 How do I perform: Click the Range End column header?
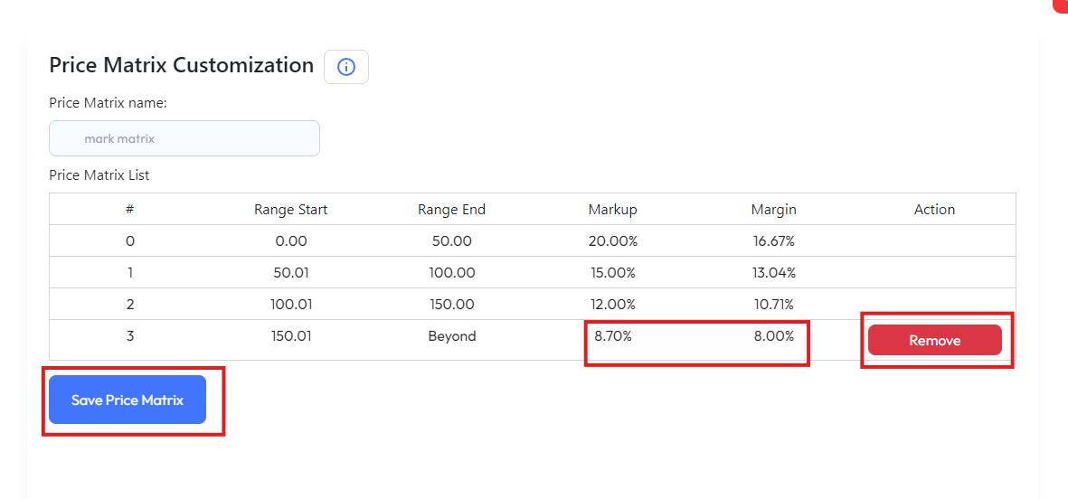(x=451, y=210)
